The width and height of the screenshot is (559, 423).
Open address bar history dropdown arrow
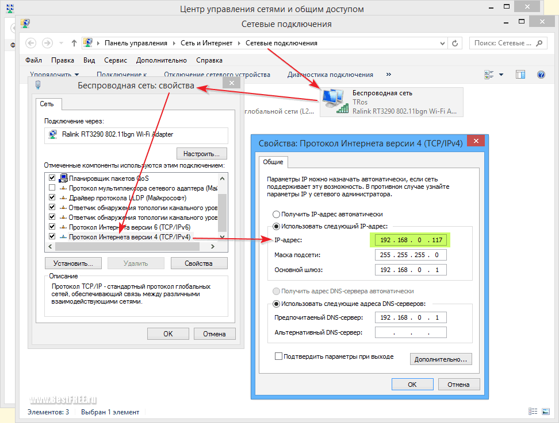point(442,44)
